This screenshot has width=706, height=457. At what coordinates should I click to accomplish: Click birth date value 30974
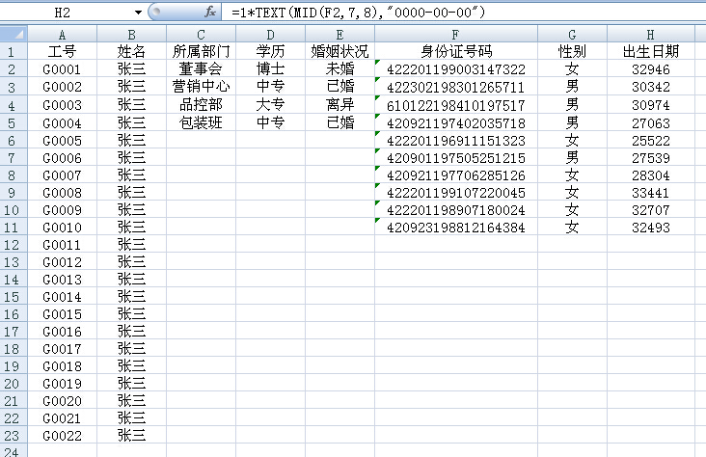[651, 105]
